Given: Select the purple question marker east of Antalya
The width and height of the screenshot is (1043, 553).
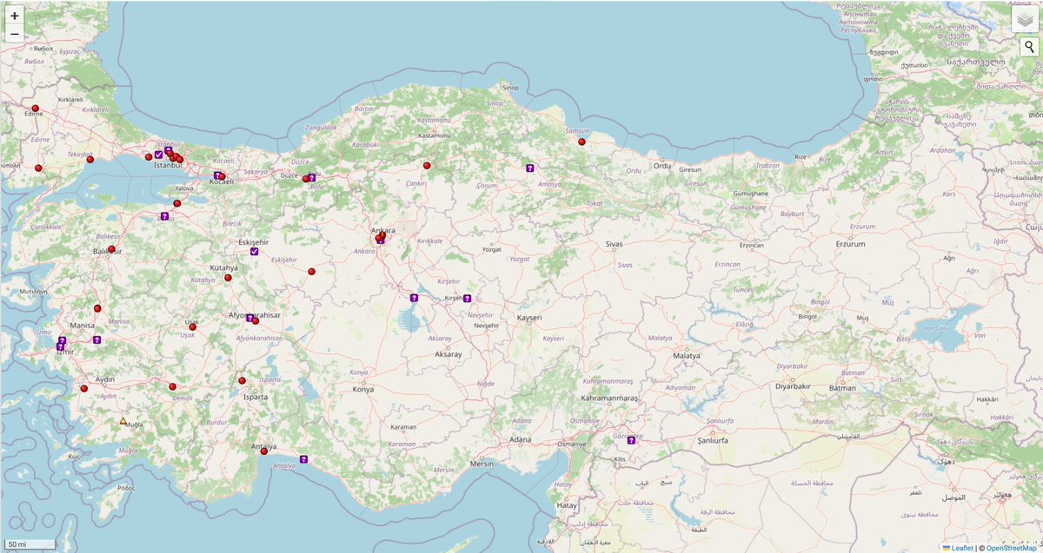Looking at the screenshot, I should pyautogui.click(x=303, y=458).
